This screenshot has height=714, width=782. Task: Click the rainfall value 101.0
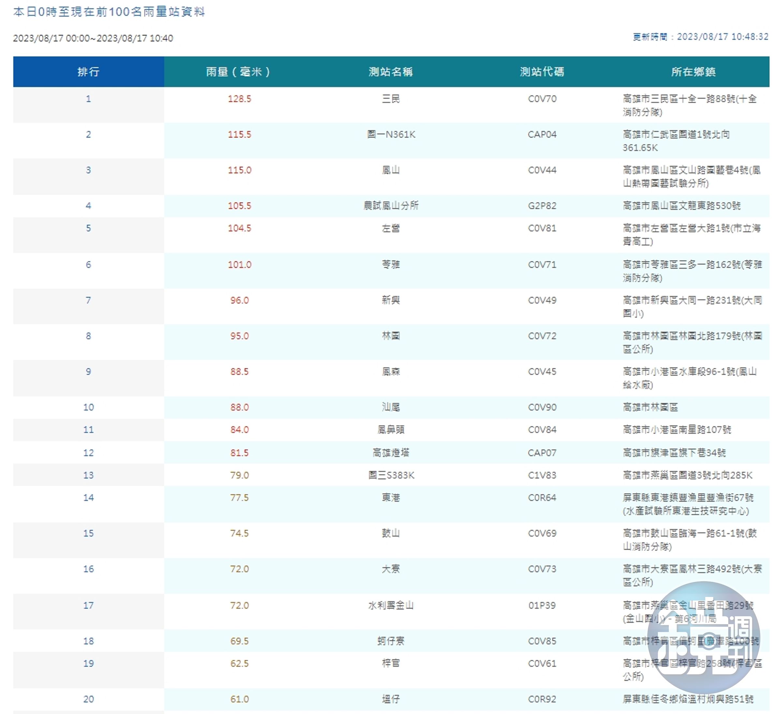pos(239,265)
